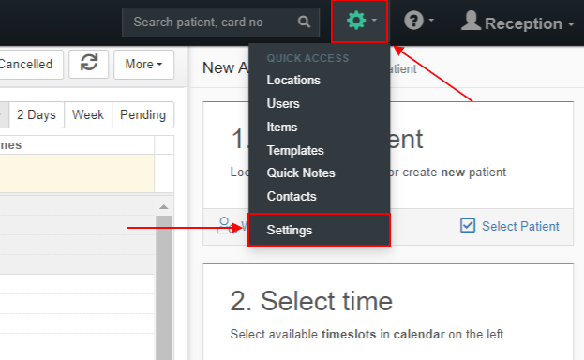Switch to the Week calendar view
Viewport: 584px width, 360px height.
coord(88,114)
